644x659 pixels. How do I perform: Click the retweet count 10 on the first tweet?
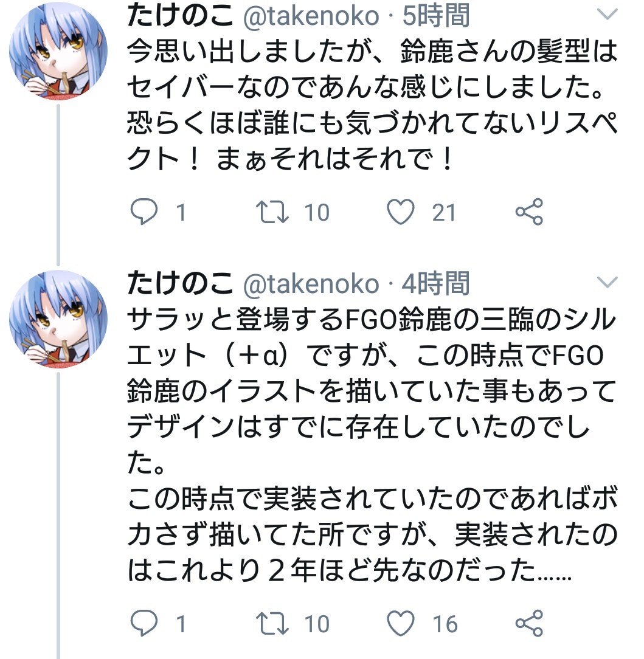coord(316,212)
